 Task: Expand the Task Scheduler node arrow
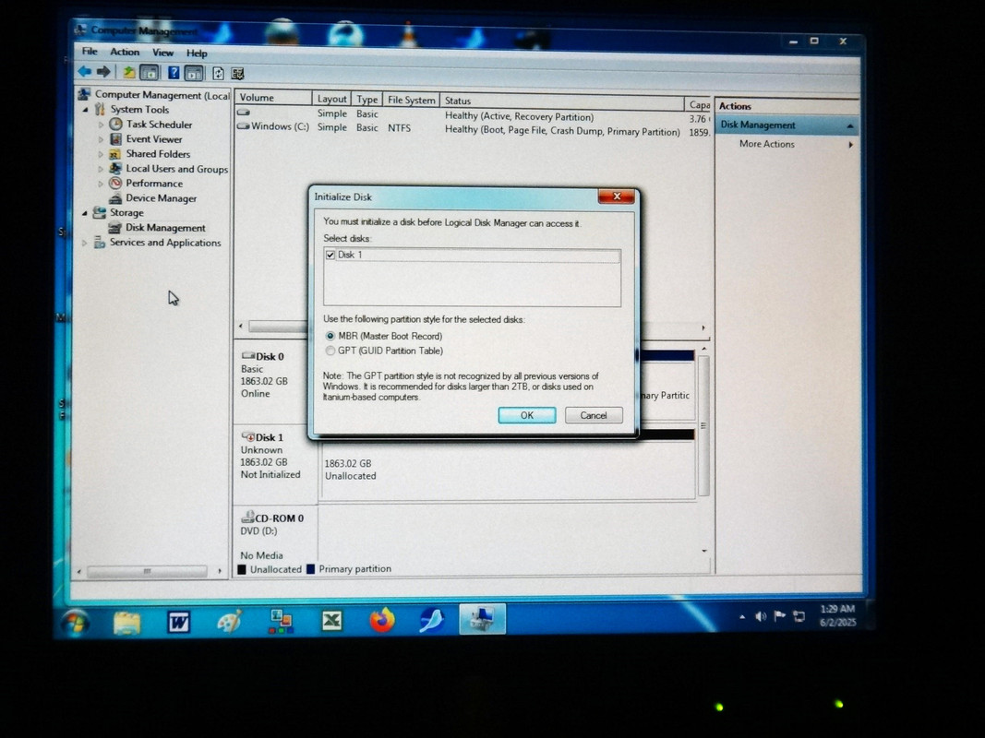tap(101, 125)
